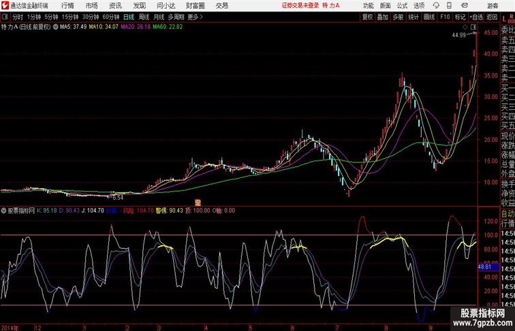Click the 警惕: 90.43 indicator value
This screenshot has width=515, height=331.
click(x=169, y=211)
